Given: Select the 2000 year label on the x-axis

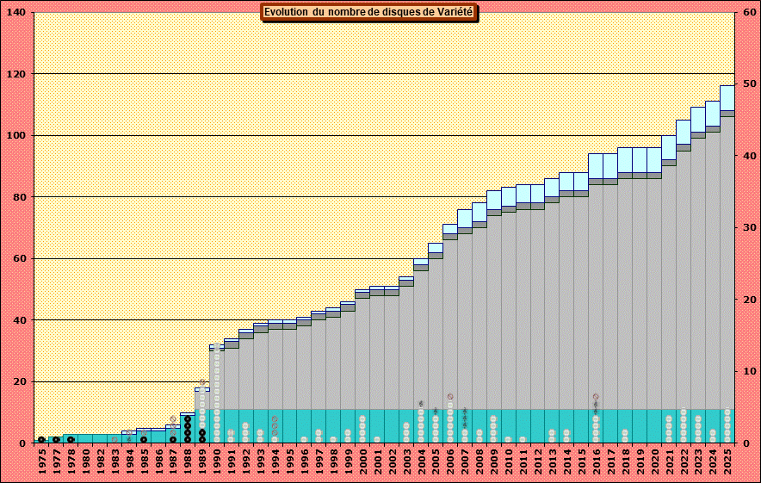Looking at the screenshot, I should point(362,462).
